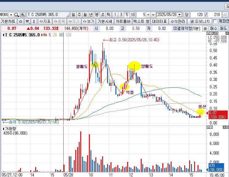This screenshot has width=229, height=177.
Task: Click the blue P icon beside search
Action: coord(23,15)
